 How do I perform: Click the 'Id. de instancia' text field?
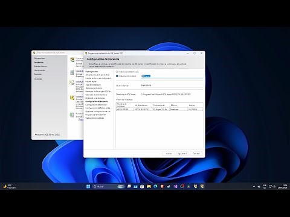(x=172, y=86)
